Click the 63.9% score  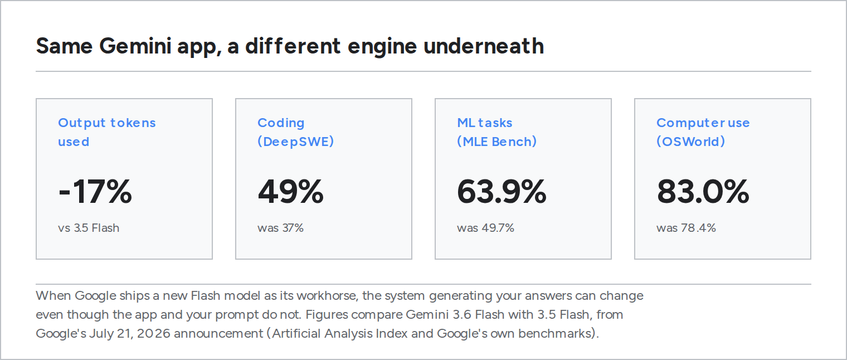tap(502, 191)
